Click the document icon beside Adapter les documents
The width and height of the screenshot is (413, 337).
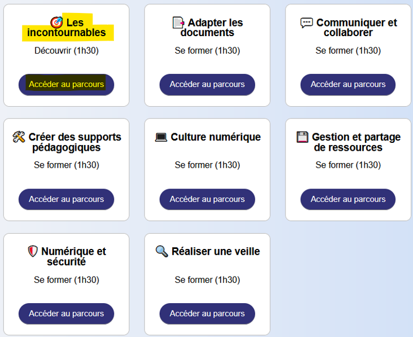(178, 23)
